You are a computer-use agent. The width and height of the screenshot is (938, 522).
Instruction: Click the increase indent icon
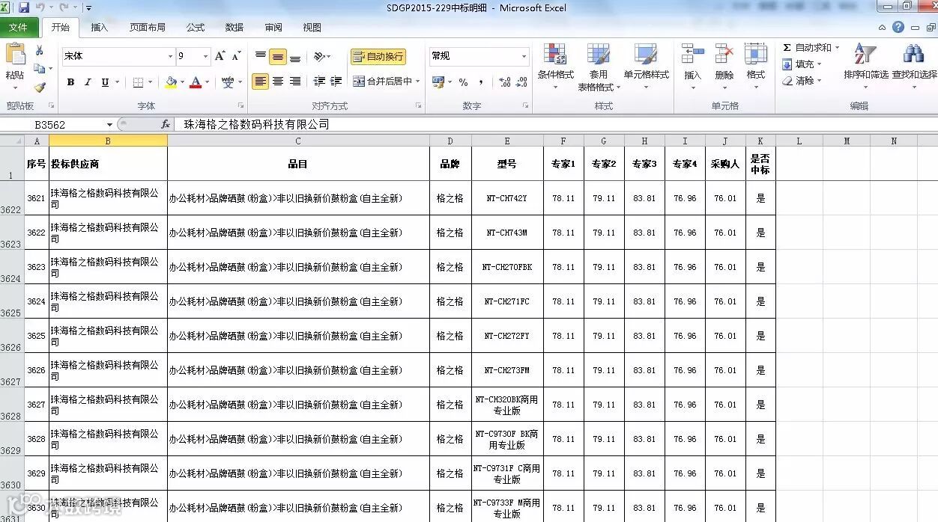pos(336,82)
